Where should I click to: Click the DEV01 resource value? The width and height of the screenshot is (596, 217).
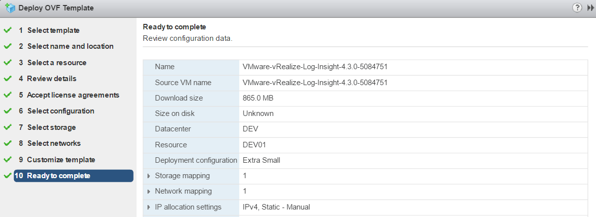256,144
